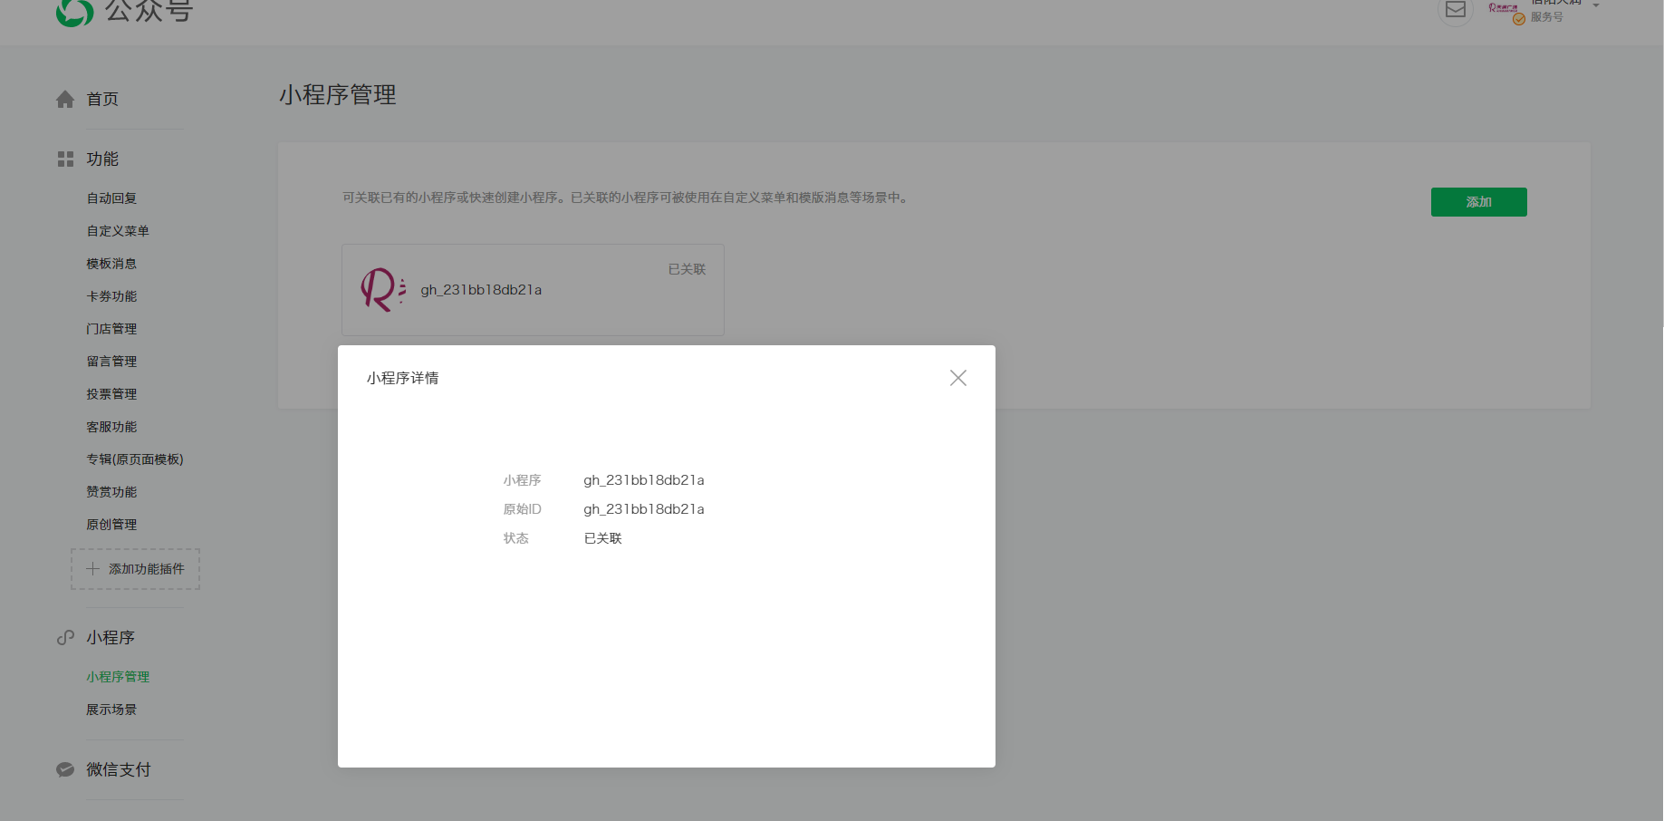This screenshot has width=1664, height=821.
Task: Select 功能 section heading
Action: pyautogui.click(x=102, y=159)
